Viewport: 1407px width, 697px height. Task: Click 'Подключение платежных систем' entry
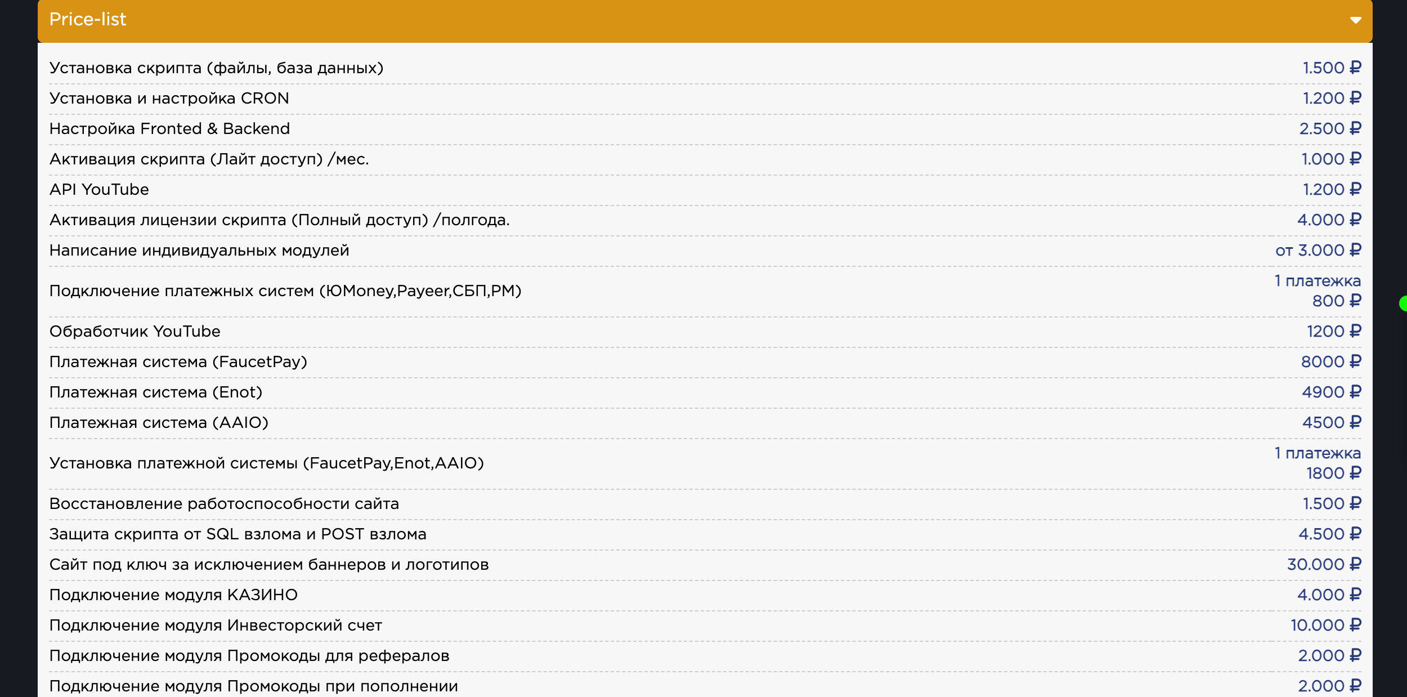pyautogui.click(x=285, y=291)
